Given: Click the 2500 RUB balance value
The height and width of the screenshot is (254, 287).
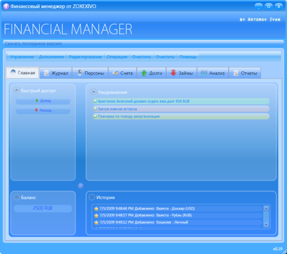Looking at the screenshot, I should click(x=43, y=208).
